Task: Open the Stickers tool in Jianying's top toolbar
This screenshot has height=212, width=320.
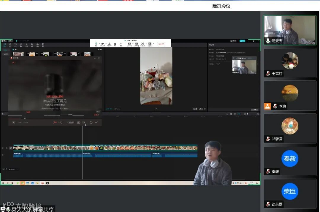Action: point(21,45)
